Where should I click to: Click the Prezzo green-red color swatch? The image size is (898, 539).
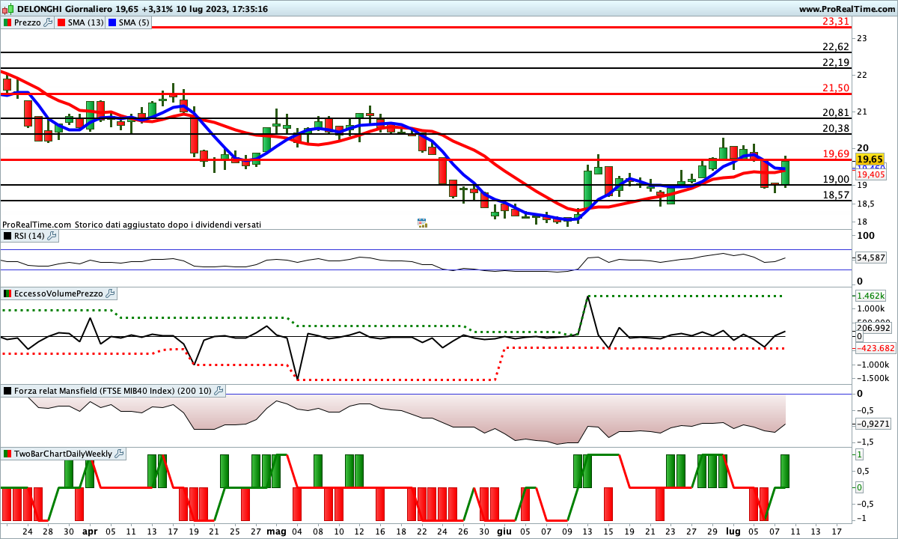click(x=7, y=22)
